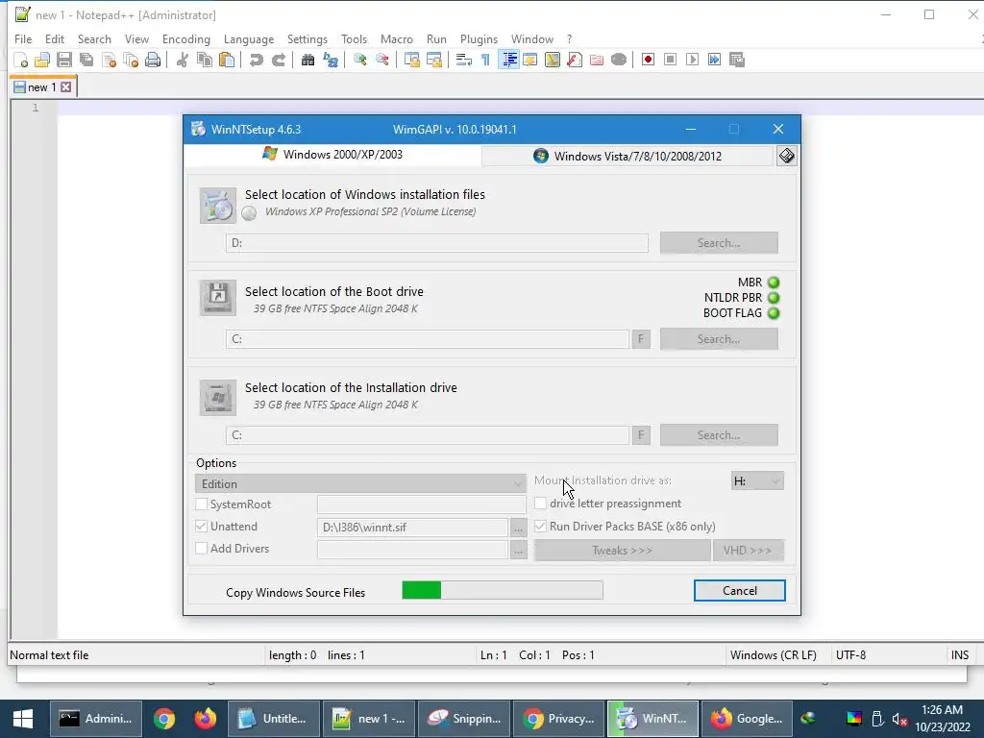The width and height of the screenshot is (984, 738).
Task: Open Snipping Tool from the taskbar
Action: (464, 719)
